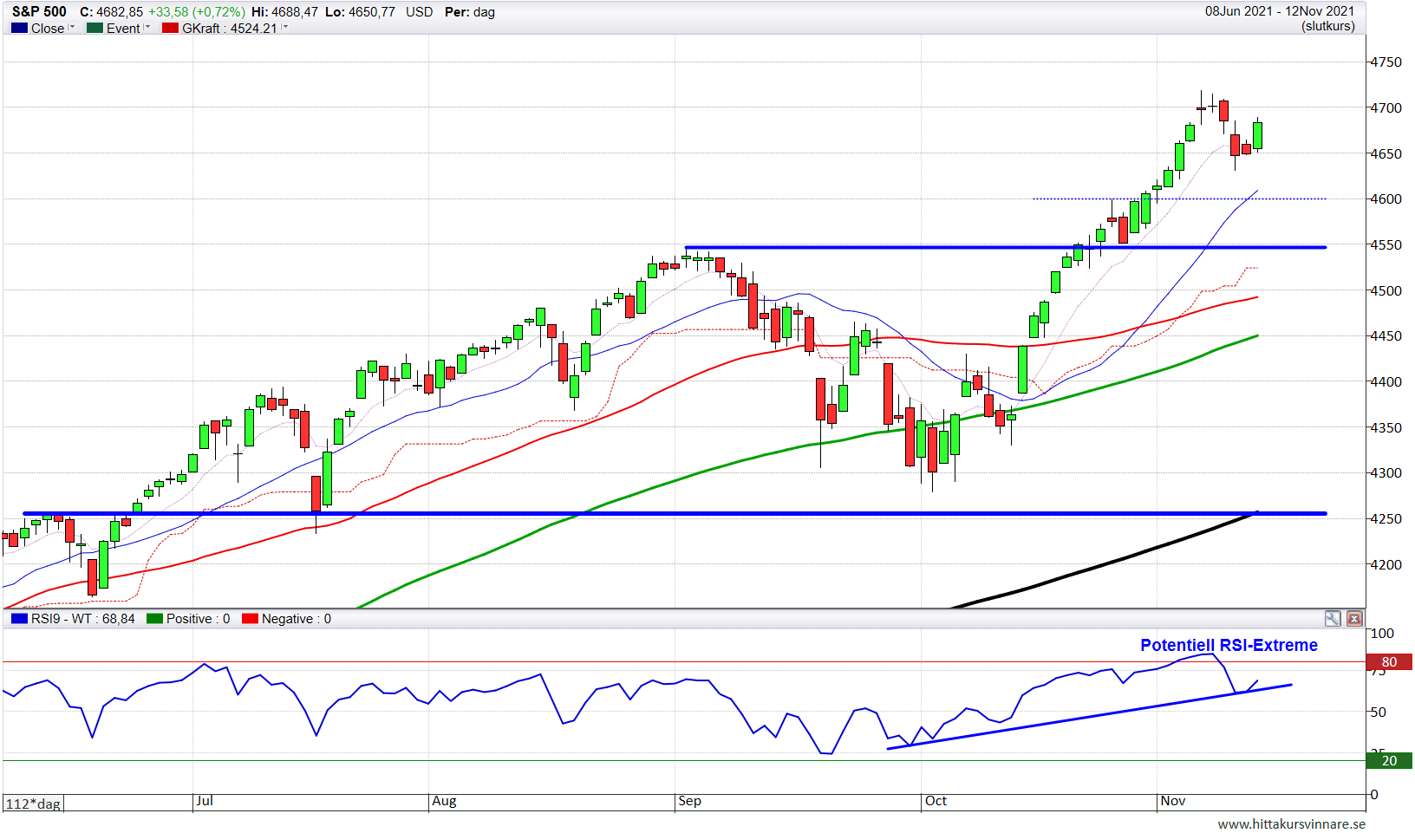Click the 4200 price axis label
This screenshot has height=833, width=1415.
[1386, 565]
